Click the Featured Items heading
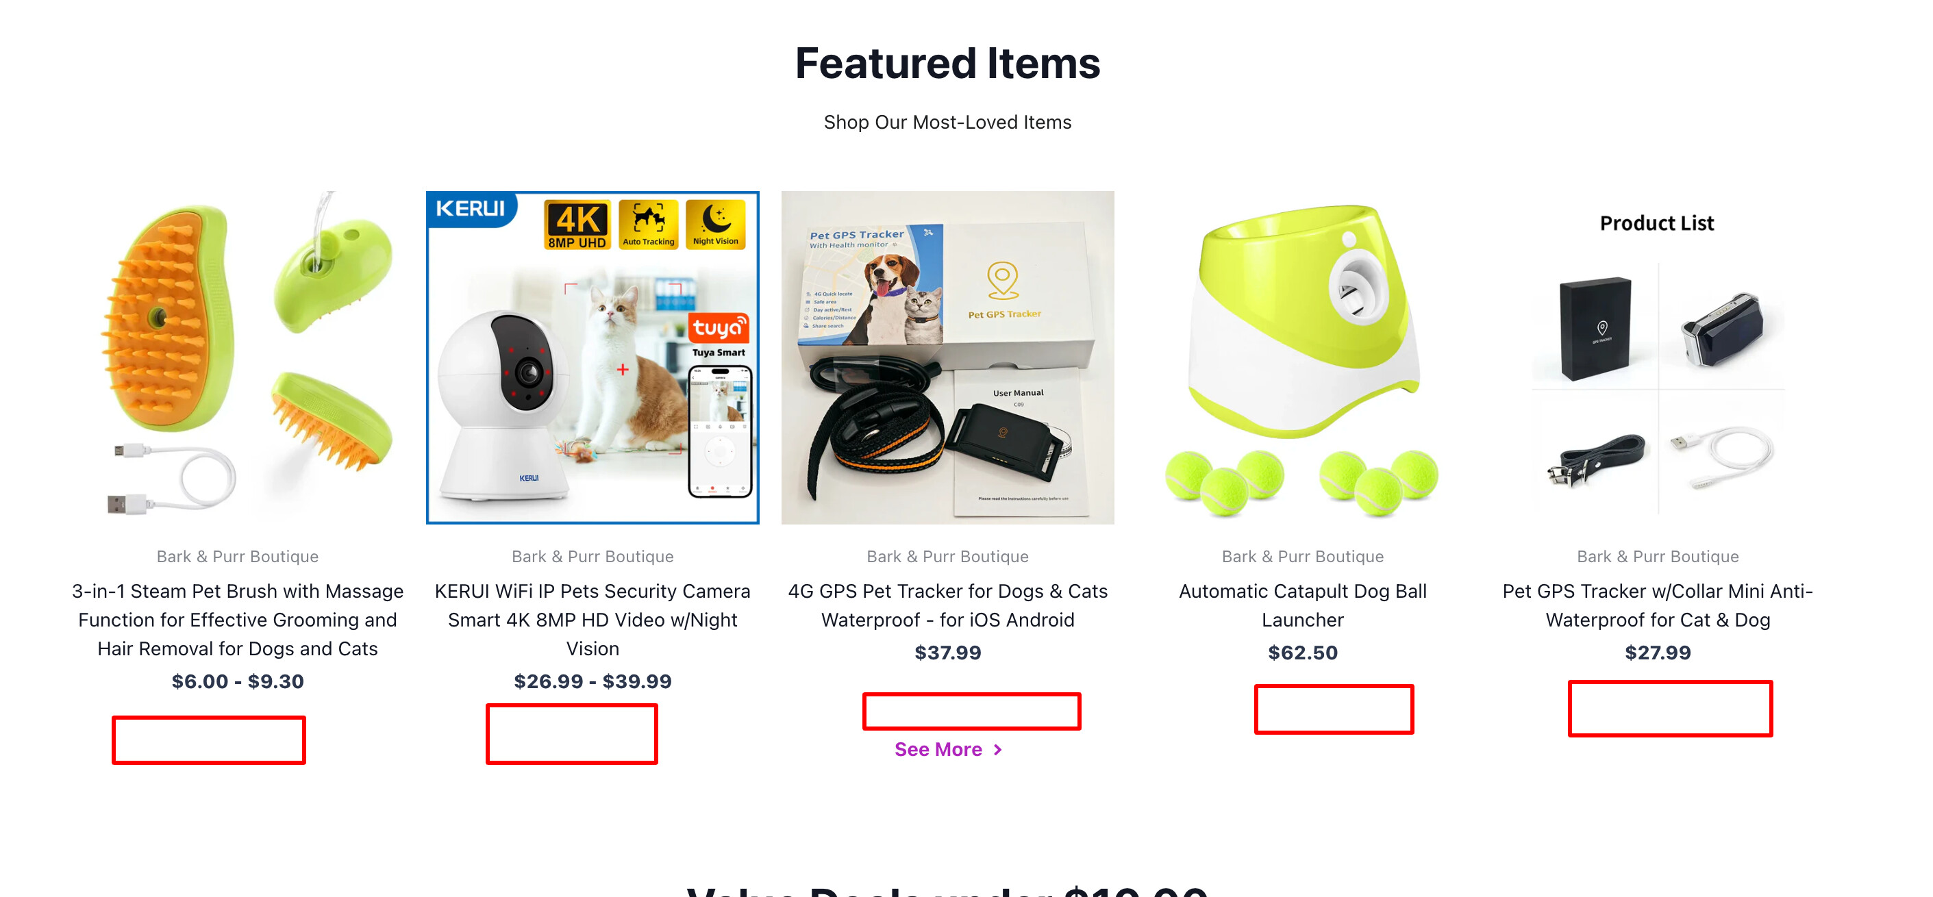Viewport: 1933px width, 897px height. tap(947, 63)
